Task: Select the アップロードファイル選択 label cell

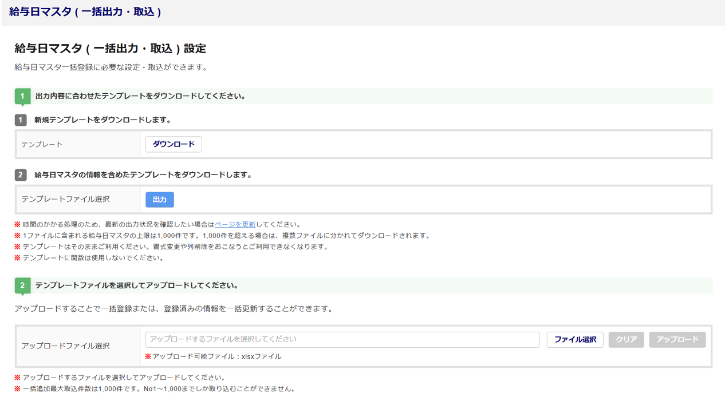Action: (x=78, y=346)
